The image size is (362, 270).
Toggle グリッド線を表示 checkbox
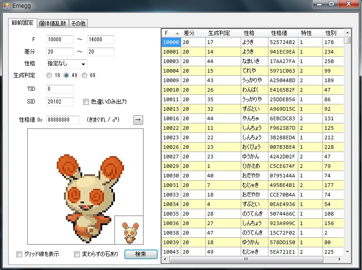pos(19,254)
